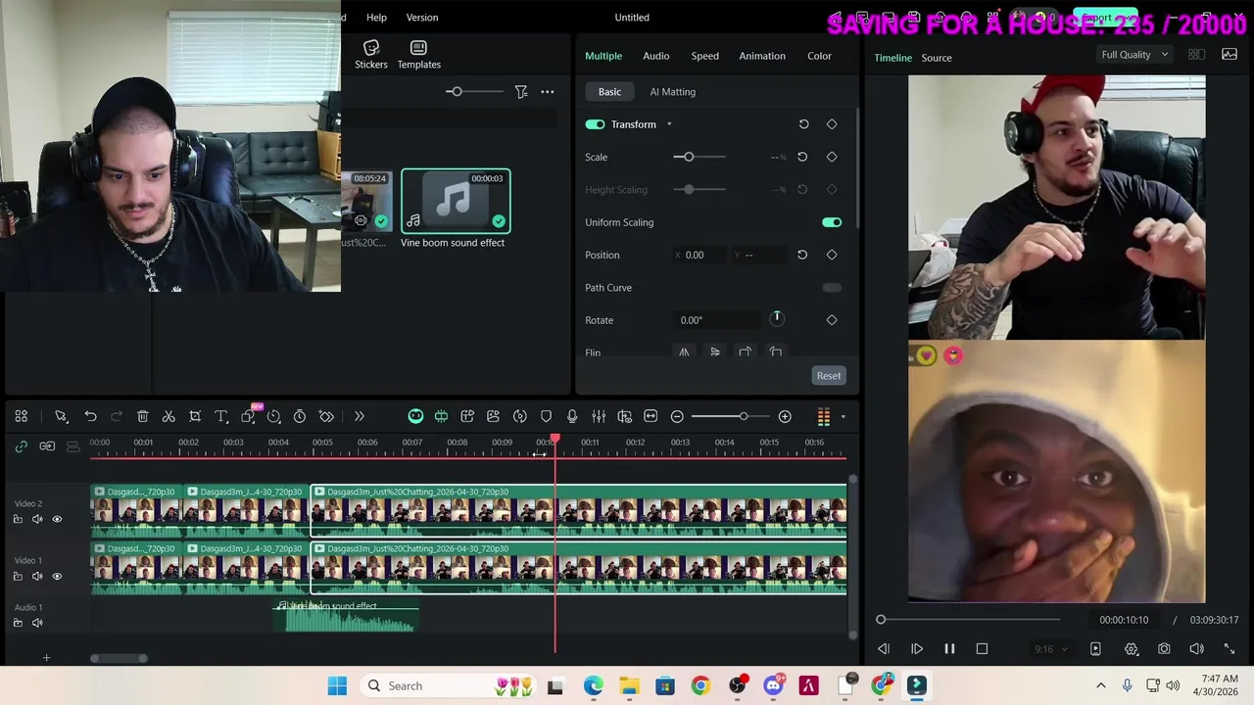The width and height of the screenshot is (1254, 705).
Task: Undo the last timeline action
Action: pyautogui.click(x=90, y=417)
